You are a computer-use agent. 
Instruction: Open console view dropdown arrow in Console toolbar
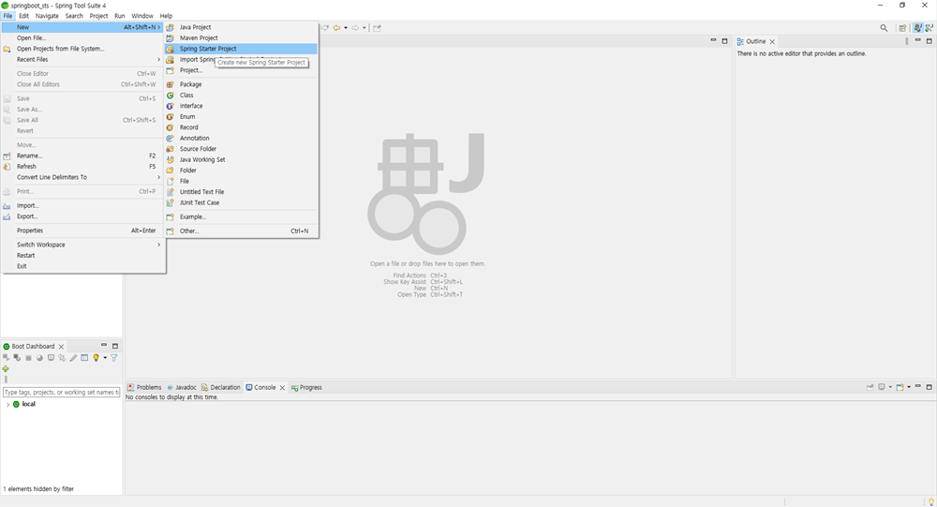pos(909,387)
